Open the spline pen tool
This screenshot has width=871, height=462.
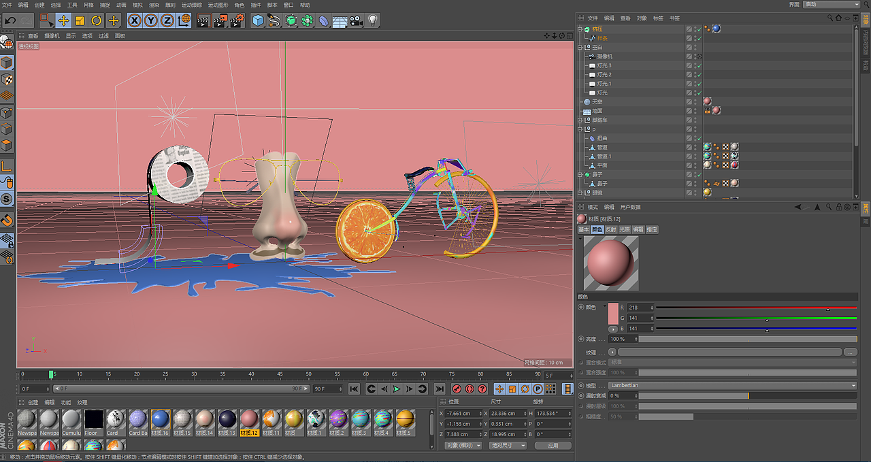[274, 20]
